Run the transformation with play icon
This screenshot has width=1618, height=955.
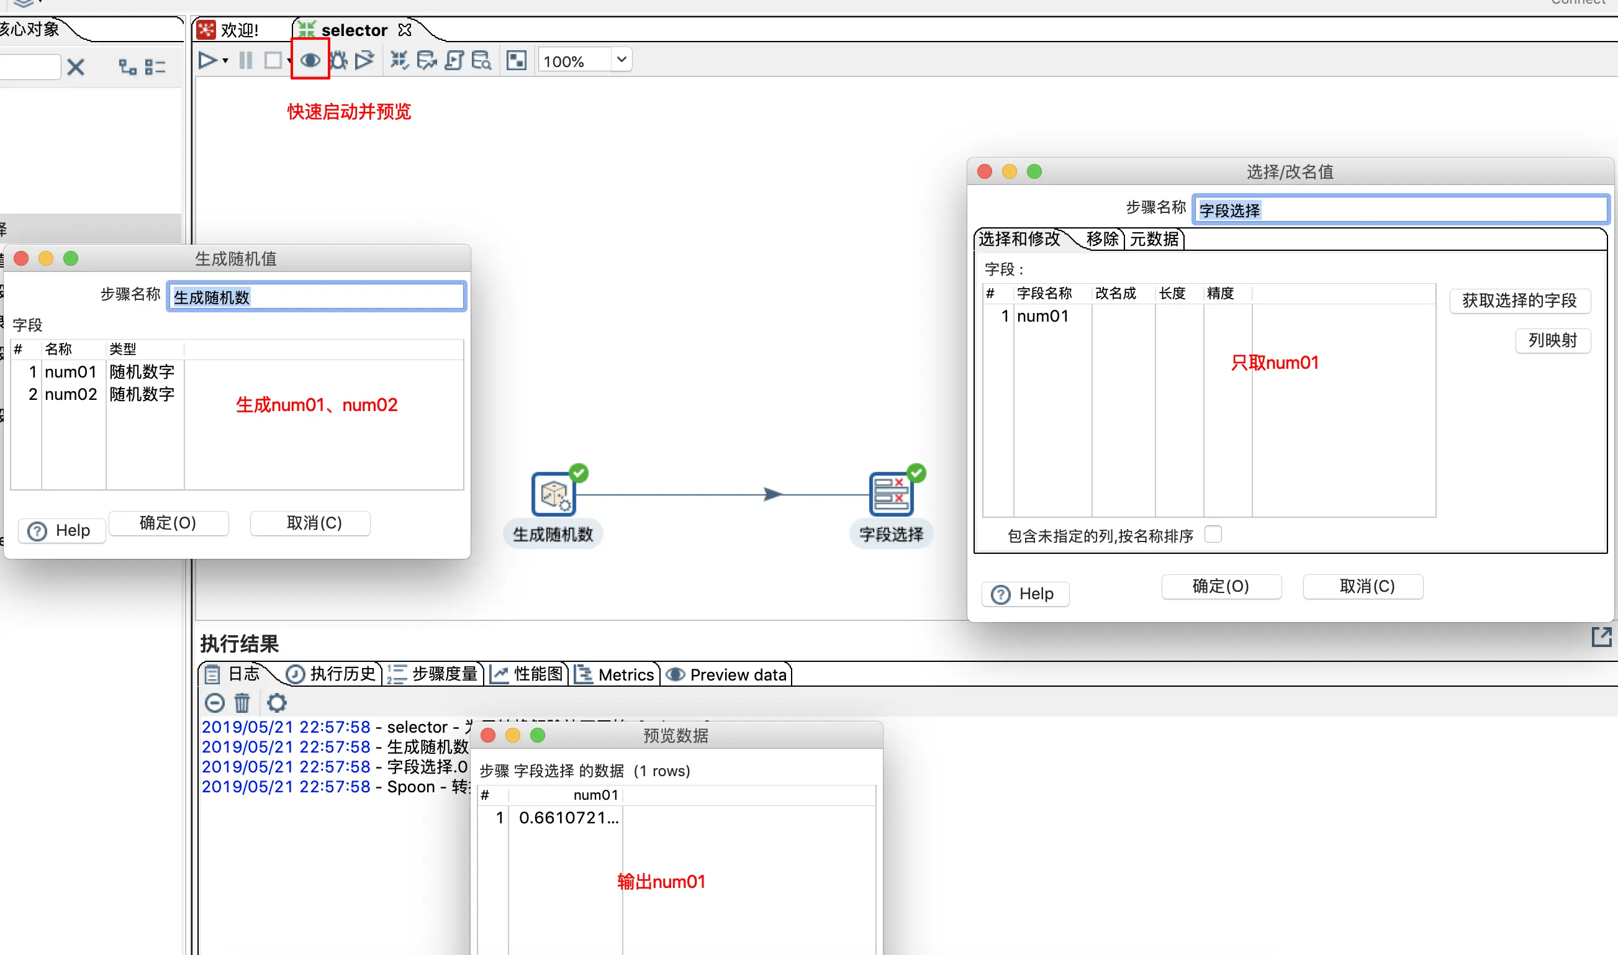(207, 60)
